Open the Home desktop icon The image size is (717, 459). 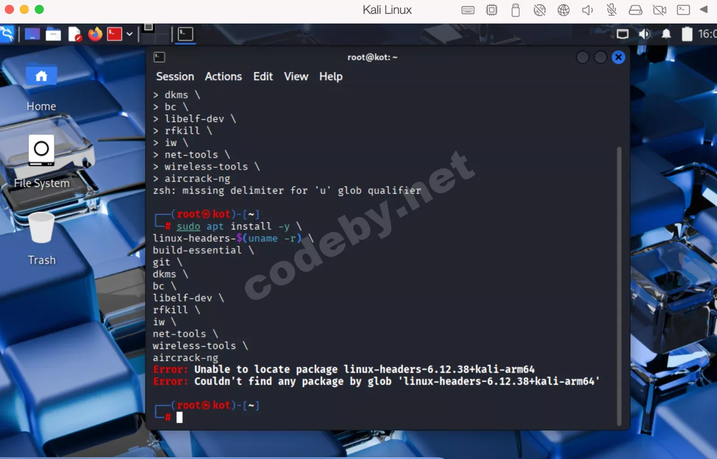(41, 87)
